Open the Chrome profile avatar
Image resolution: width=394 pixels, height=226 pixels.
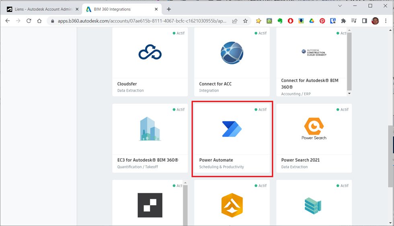coord(375,21)
